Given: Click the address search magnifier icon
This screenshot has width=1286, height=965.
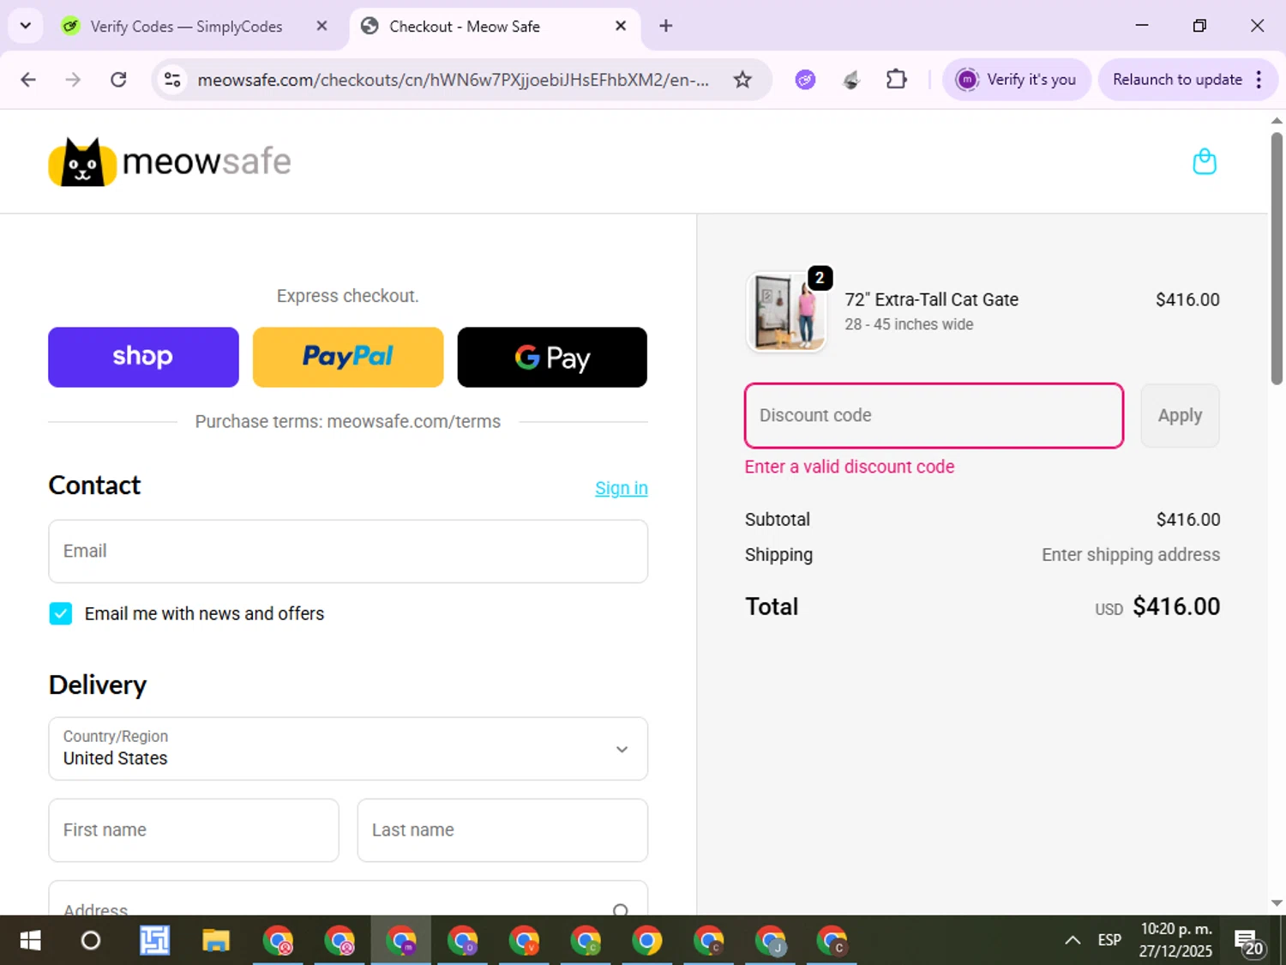Looking at the screenshot, I should click(x=621, y=909).
